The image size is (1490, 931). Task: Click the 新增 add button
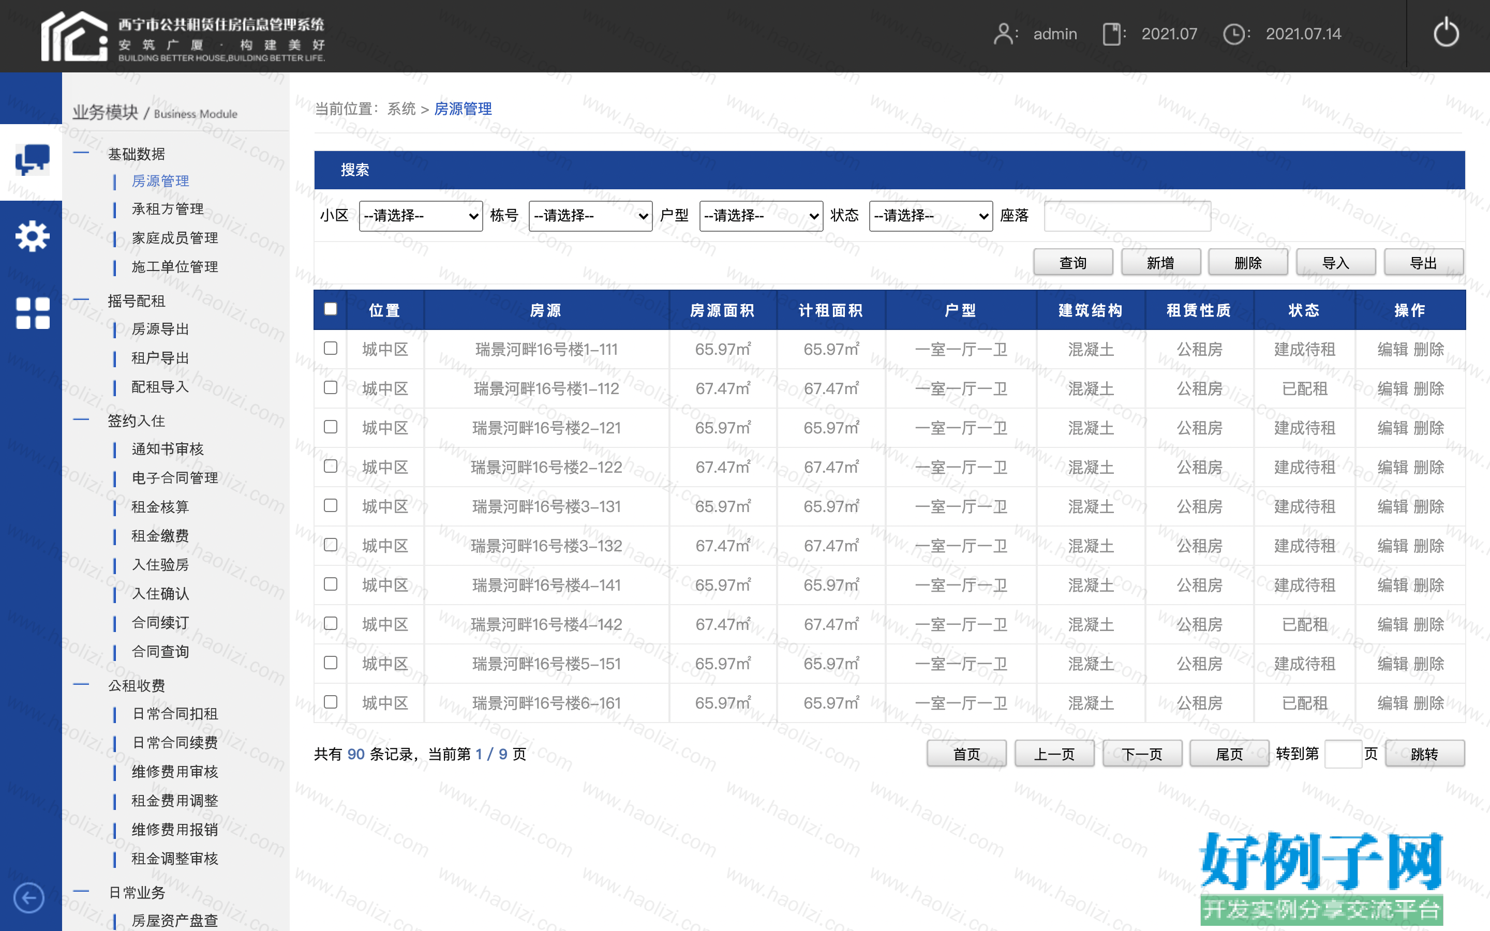(x=1160, y=263)
